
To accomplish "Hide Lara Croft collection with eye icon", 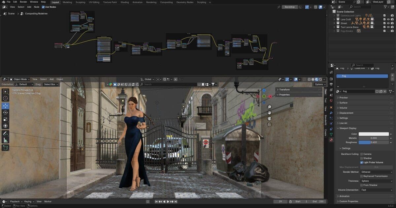I will coord(388,19).
